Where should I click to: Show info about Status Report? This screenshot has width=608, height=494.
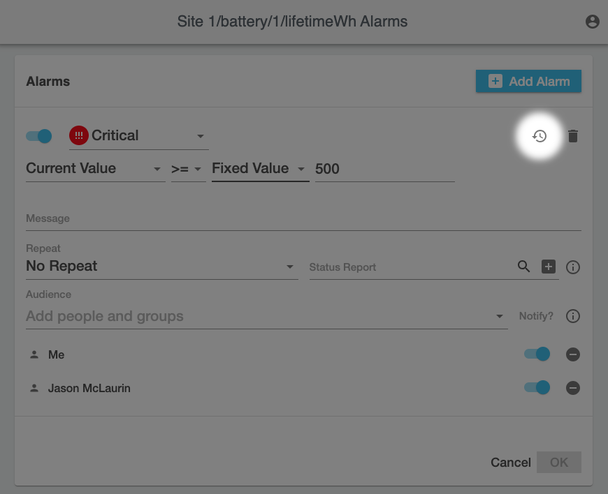pos(573,267)
